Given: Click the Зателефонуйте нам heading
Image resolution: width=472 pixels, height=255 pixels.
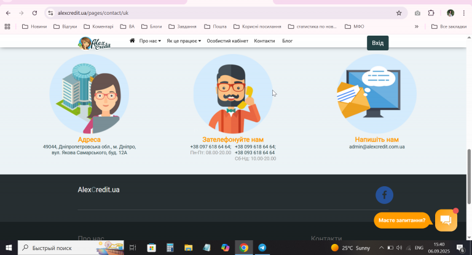Looking at the screenshot, I should point(233,139).
